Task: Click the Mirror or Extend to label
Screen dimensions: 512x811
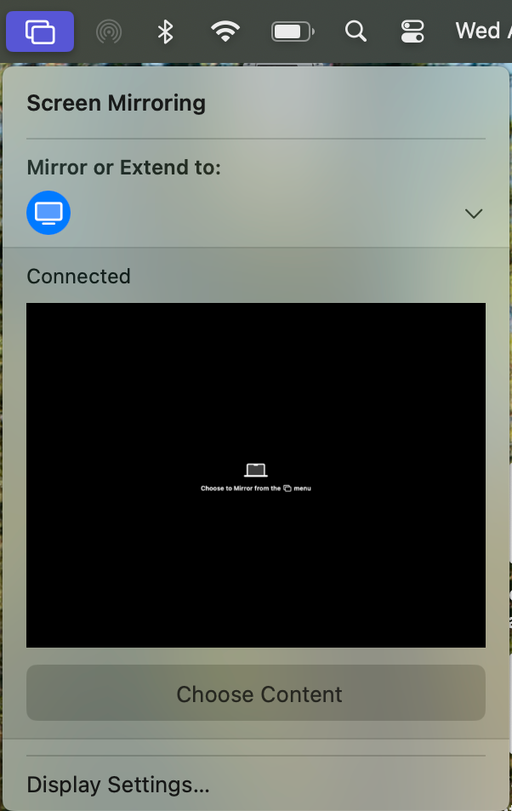Action: (x=124, y=168)
